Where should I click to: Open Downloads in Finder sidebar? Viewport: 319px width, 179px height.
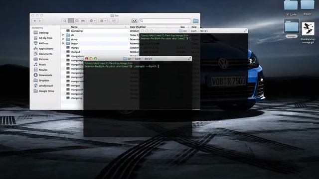tap(43, 75)
